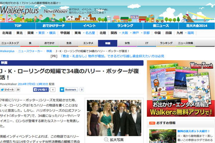This screenshot has width=215, height=143.
Task: Select the 四国 region link
Action: [168, 33]
